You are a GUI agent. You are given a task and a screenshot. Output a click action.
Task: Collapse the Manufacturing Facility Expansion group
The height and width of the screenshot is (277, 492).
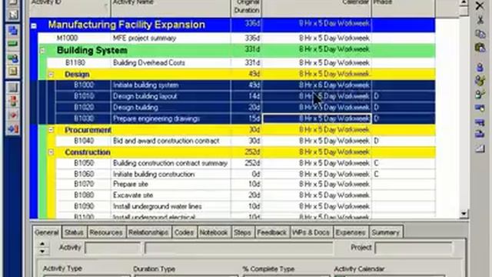(34, 25)
